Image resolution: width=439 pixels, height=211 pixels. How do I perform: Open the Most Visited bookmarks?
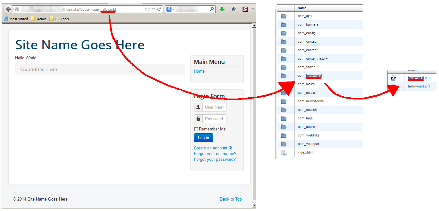tap(16, 19)
